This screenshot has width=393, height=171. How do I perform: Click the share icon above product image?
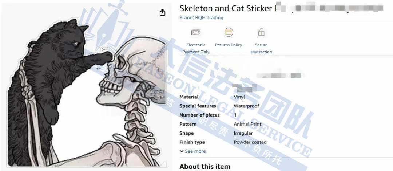(x=162, y=12)
